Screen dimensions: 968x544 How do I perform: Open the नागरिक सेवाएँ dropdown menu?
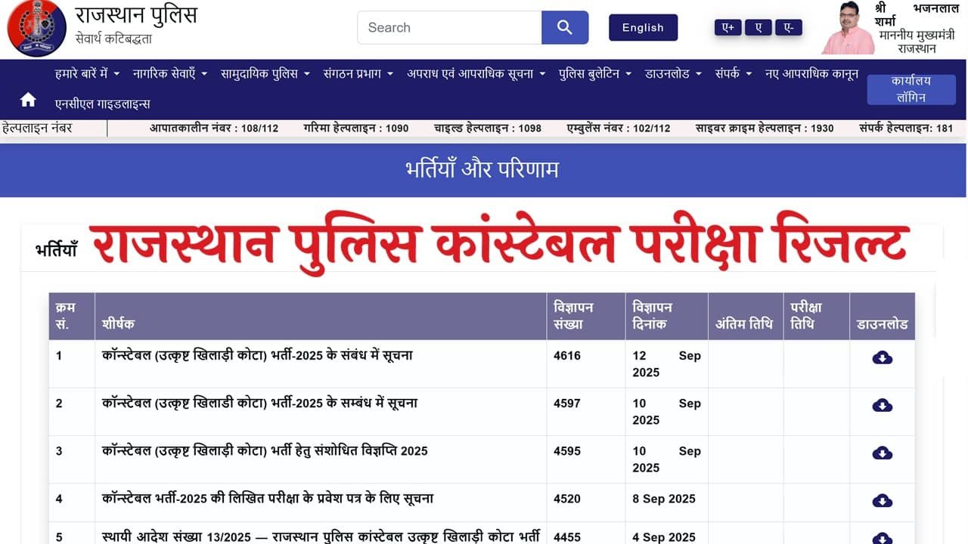point(170,73)
